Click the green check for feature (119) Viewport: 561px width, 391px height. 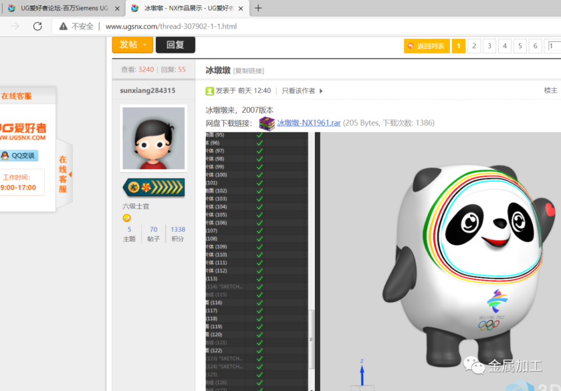coord(260,326)
